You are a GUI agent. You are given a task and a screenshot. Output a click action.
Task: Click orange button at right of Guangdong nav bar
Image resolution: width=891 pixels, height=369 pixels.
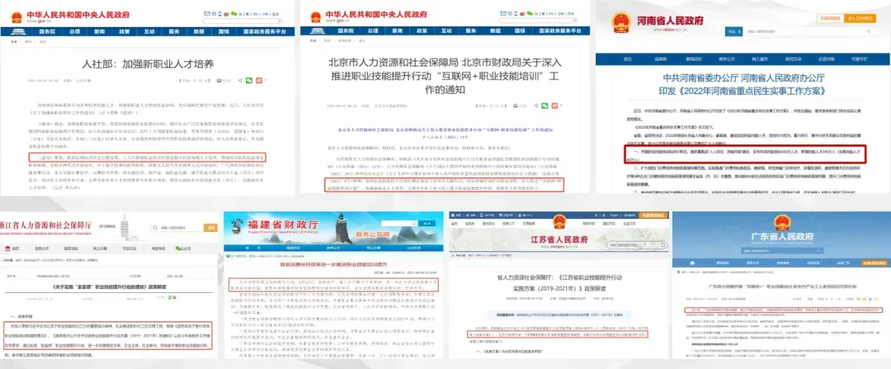[874, 263]
